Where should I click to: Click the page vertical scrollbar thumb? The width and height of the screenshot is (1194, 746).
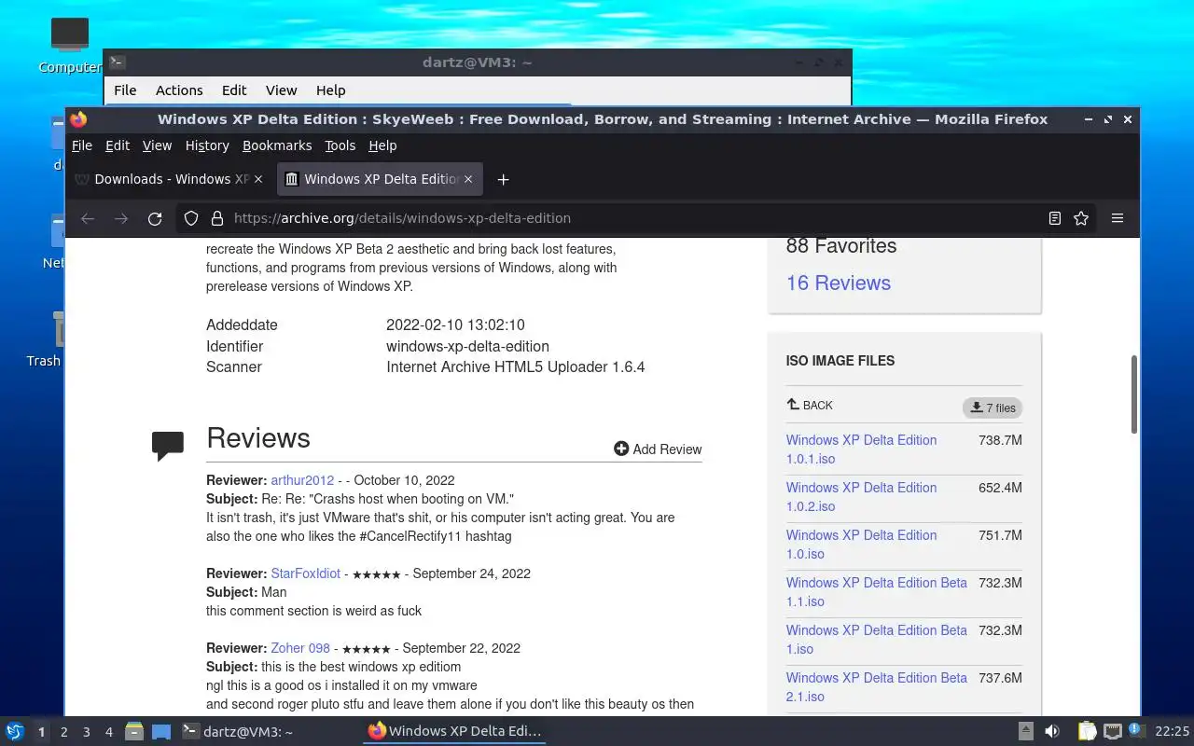[x=1134, y=394]
